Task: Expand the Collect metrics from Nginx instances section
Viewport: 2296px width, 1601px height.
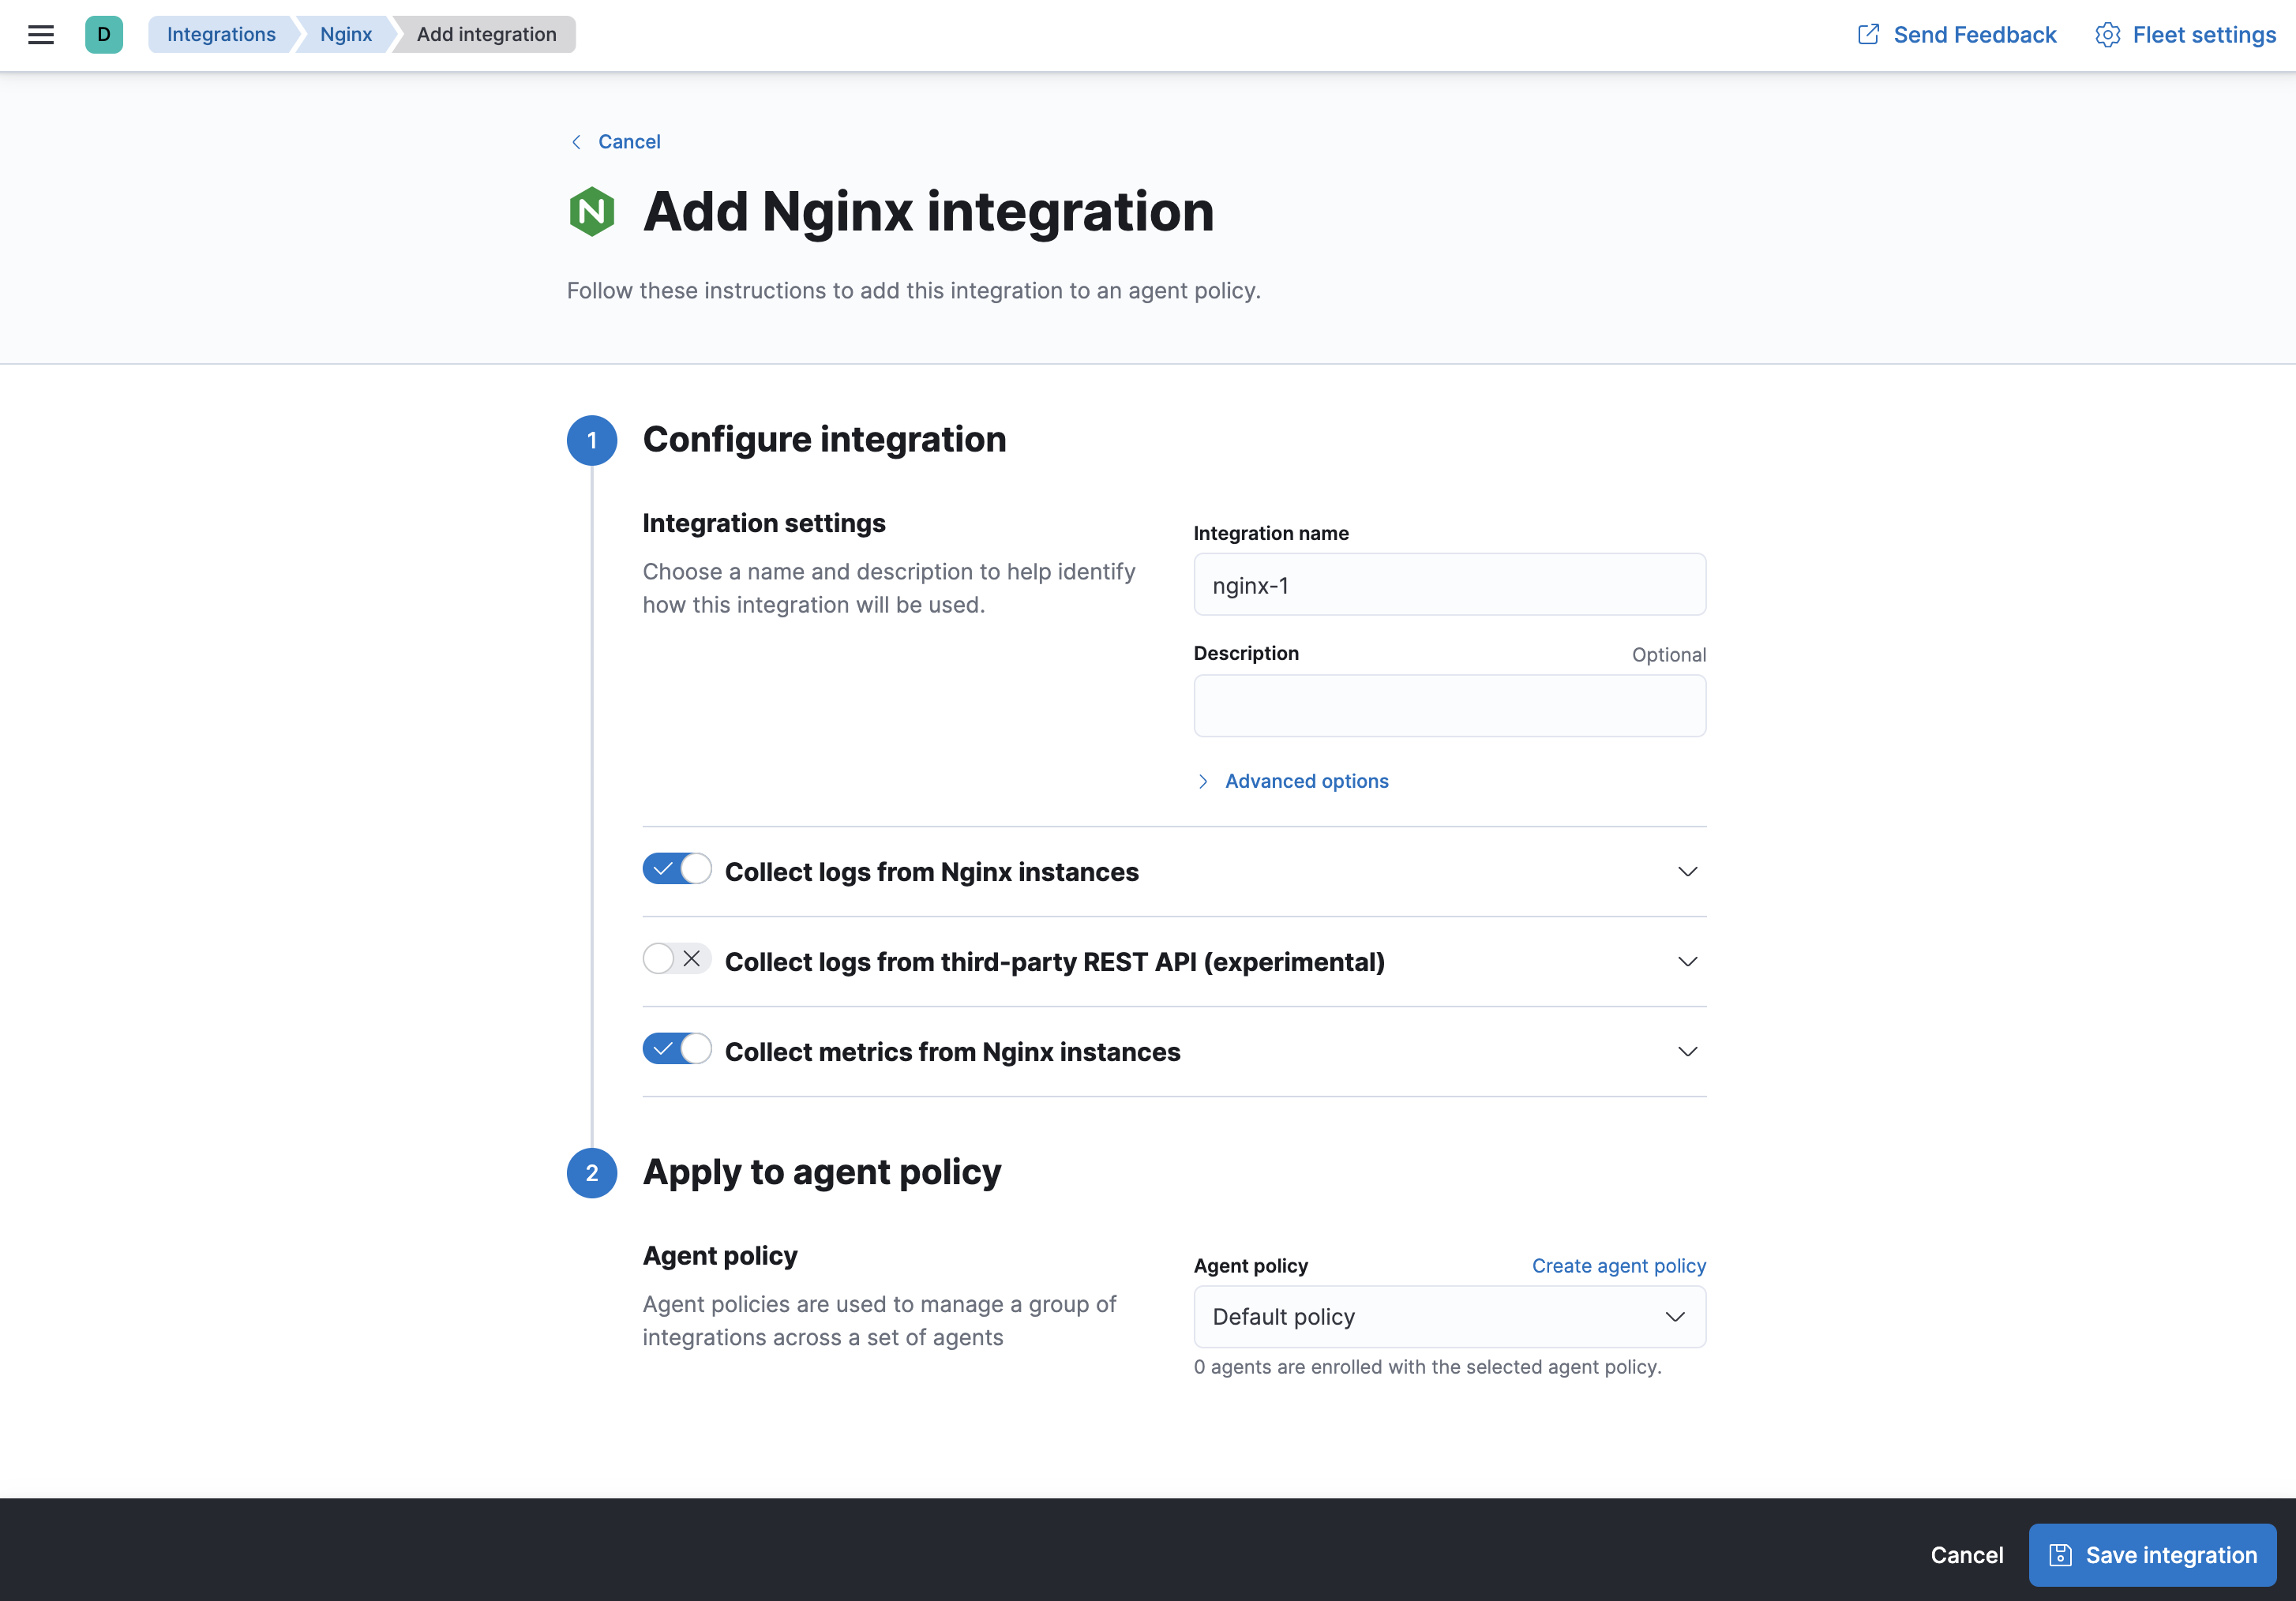Action: click(1686, 1050)
